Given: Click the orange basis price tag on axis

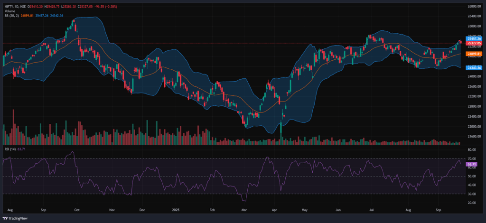Looking at the screenshot, I should [x=475, y=54].
